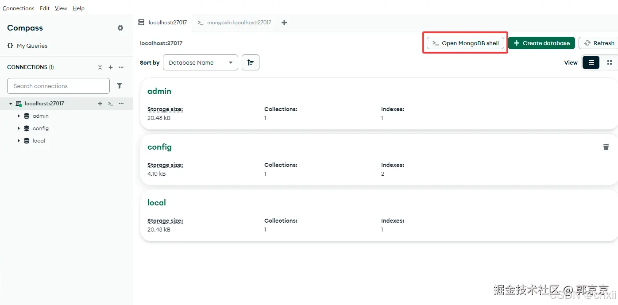The height and width of the screenshot is (305, 618).
Task: Switch to localhost:27017 tab
Action: coord(162,23)
